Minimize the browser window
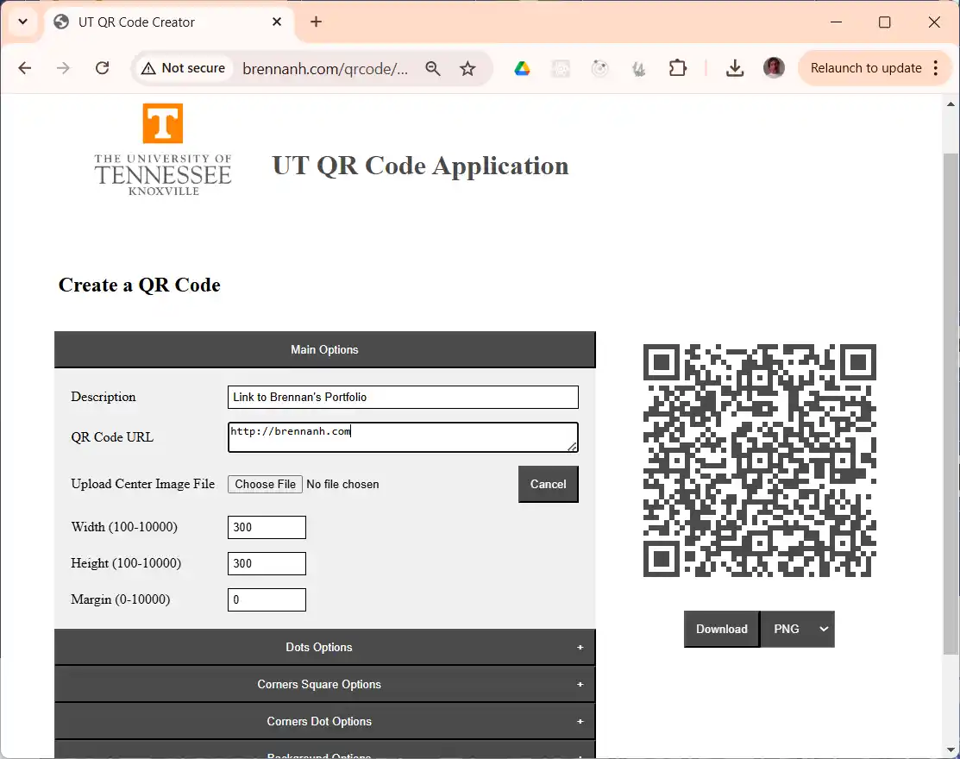960x759 pixels. (x=836, y=22)
